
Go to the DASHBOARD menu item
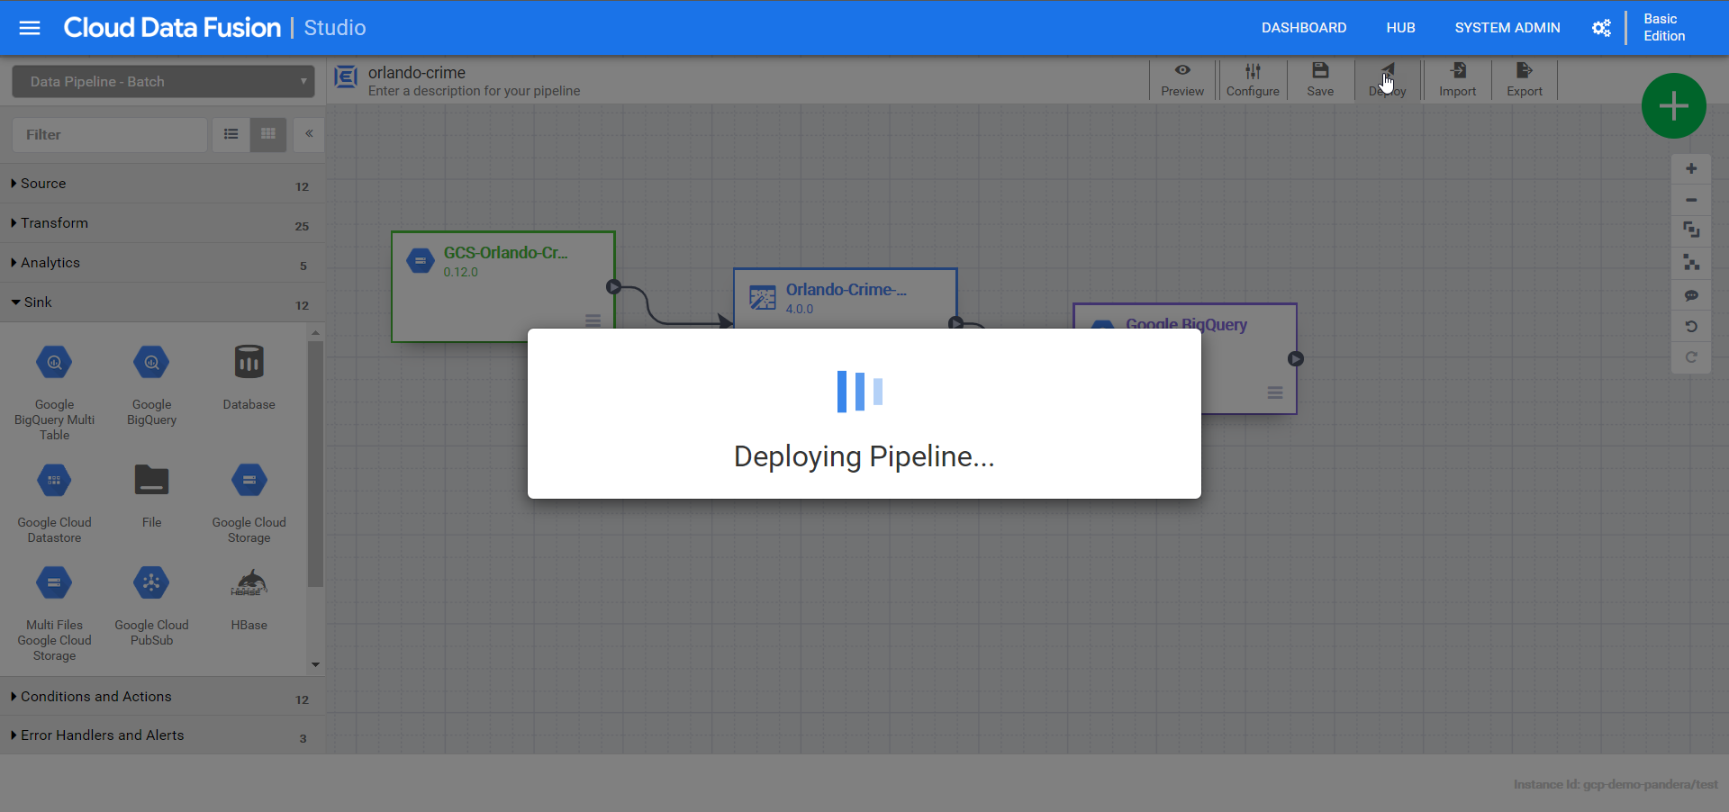(1303, 28)
